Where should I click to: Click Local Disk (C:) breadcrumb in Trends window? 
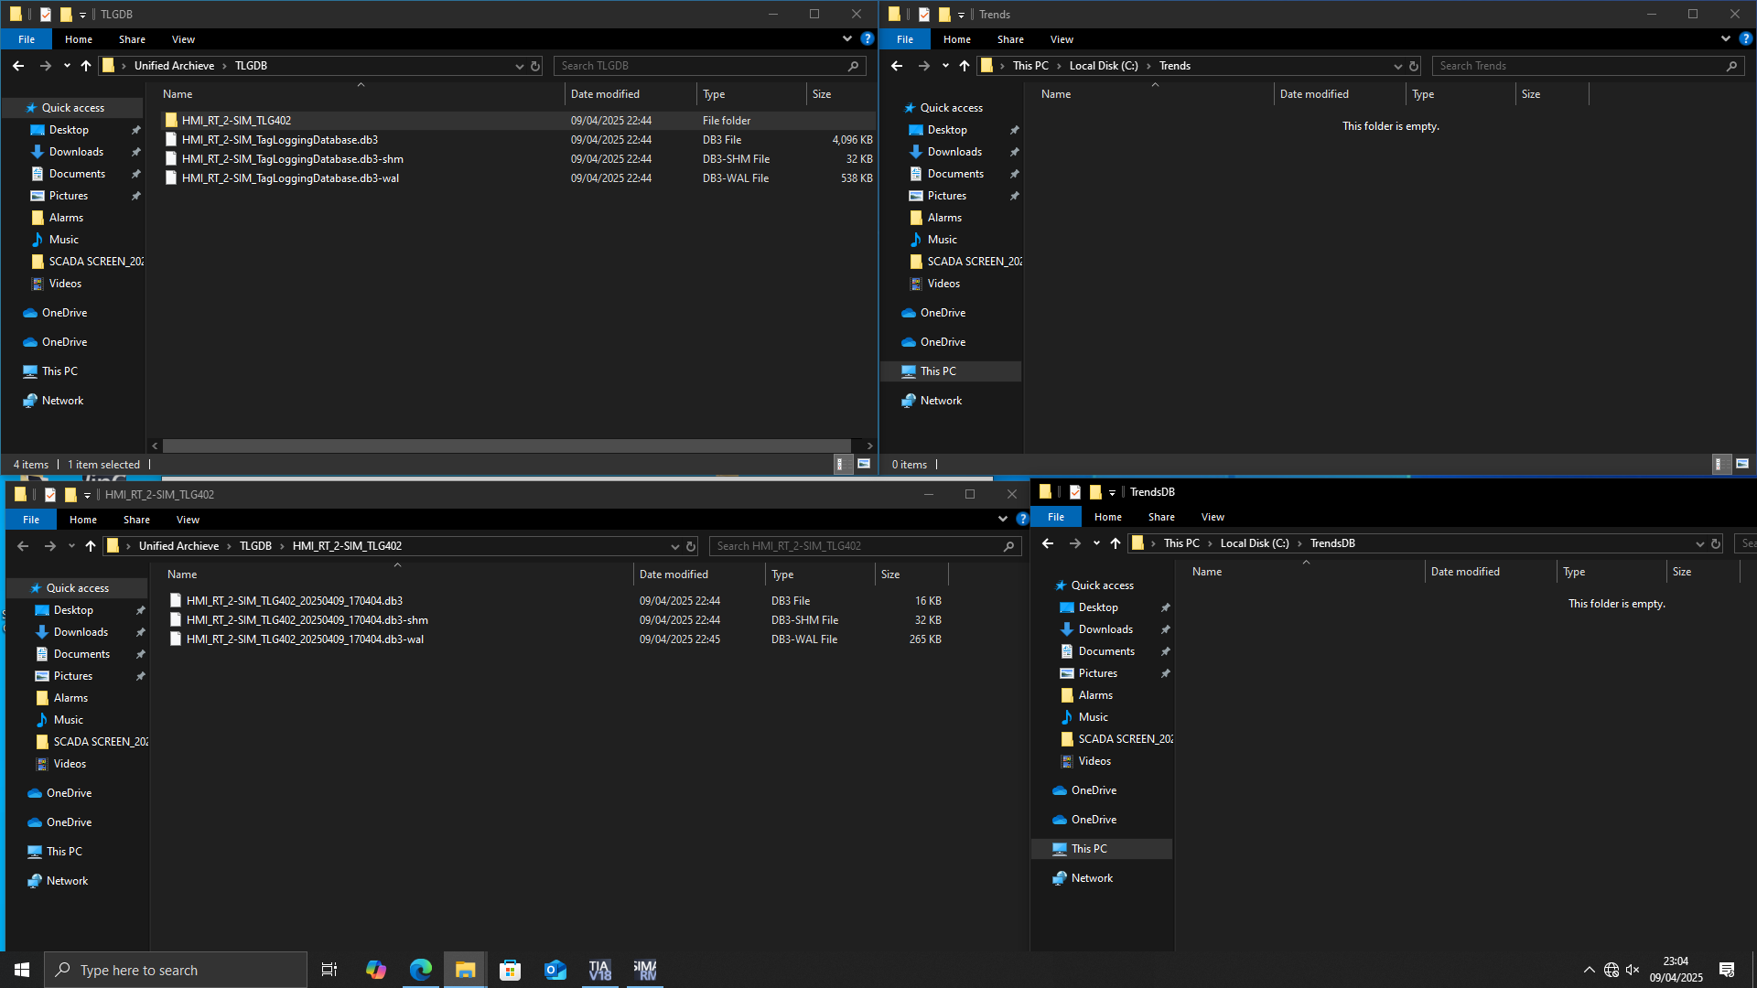[1104, 66]
